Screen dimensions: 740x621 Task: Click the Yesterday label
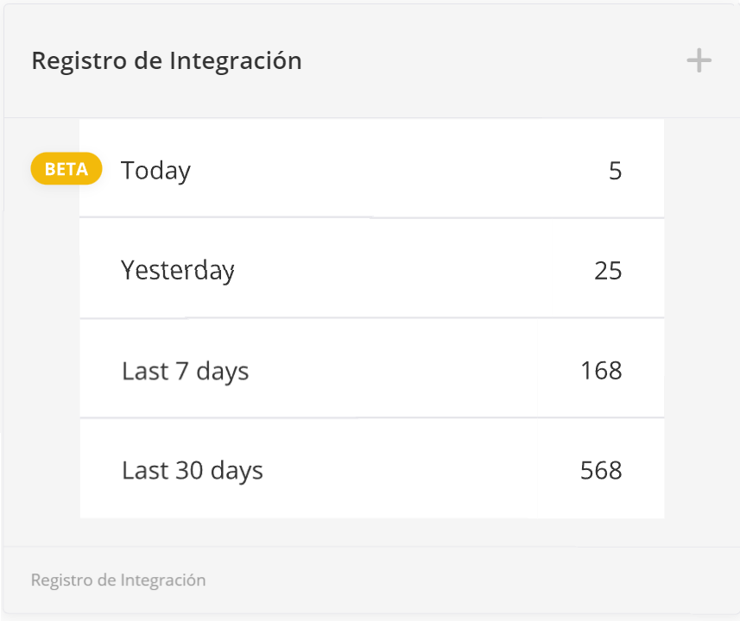(x=178, y=271)
